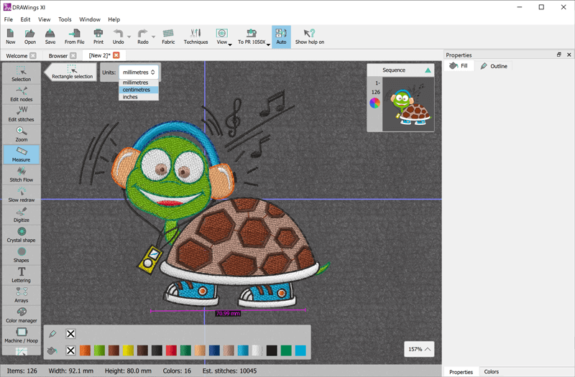Viewport: 575px width, 377px height.
Task: Click the no-fill X box beside brush
Action: tap(70, 334)
